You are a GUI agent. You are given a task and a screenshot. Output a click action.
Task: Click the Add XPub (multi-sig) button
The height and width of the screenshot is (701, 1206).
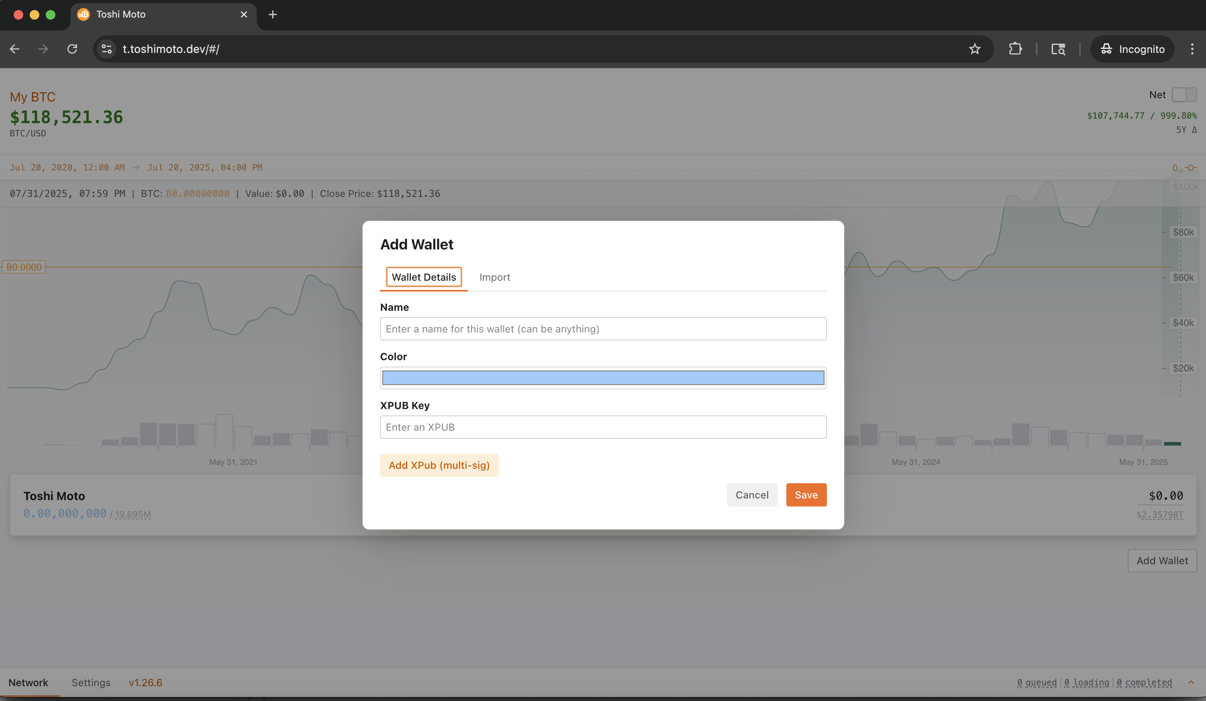[x=439, y=465]
